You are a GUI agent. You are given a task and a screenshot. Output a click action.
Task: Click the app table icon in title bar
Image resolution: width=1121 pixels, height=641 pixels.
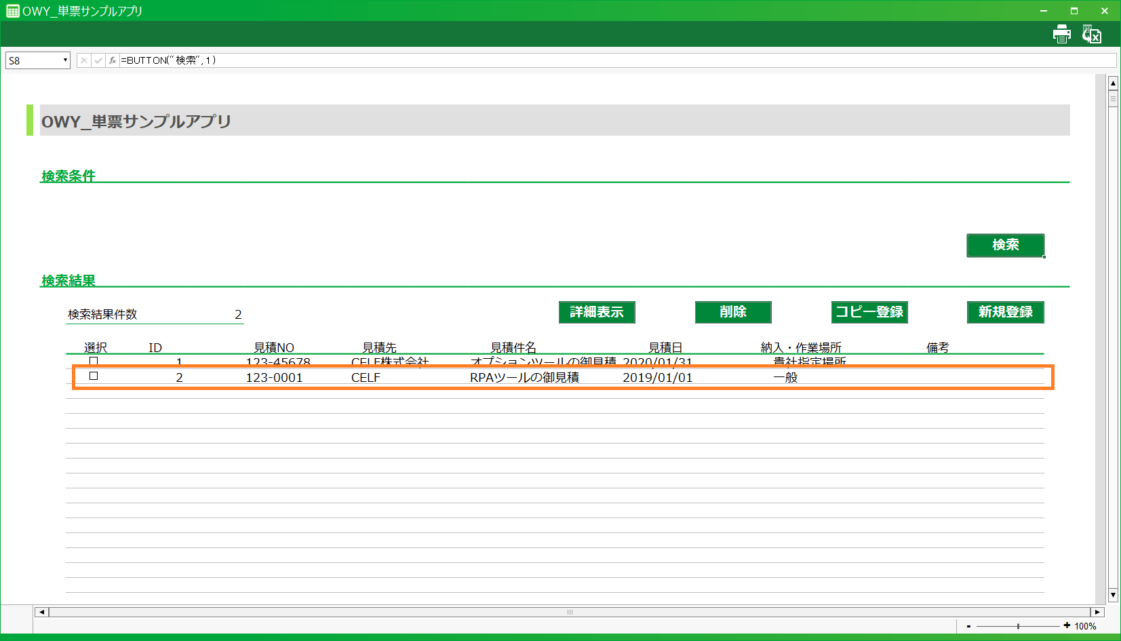point(12,11)
